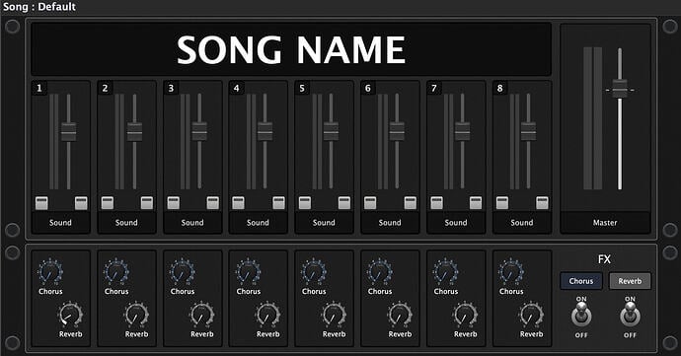
Task: Open the Sound selector for channel 2
Action: click(x=126, y=223)
